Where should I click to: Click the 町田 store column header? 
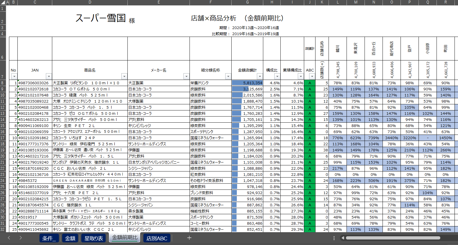[446, 49]
